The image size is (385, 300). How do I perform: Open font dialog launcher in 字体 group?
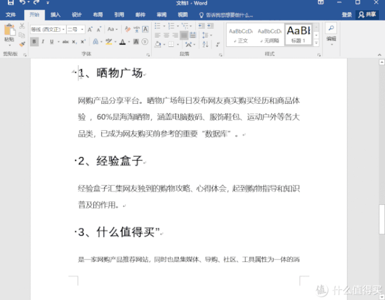coord(148,55)
